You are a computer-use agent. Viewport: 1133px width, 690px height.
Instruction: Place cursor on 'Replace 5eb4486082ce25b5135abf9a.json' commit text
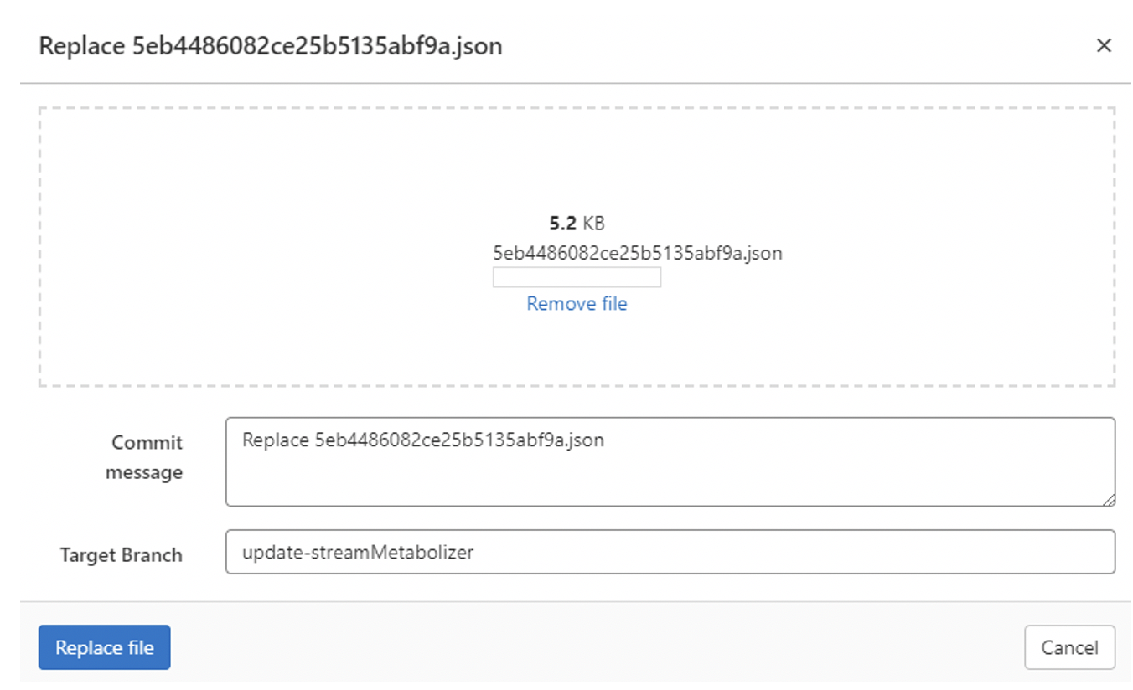coord(422,440)
